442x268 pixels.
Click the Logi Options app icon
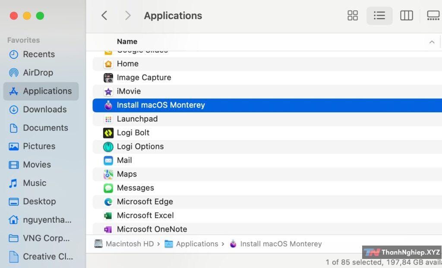tap(108, 147)
